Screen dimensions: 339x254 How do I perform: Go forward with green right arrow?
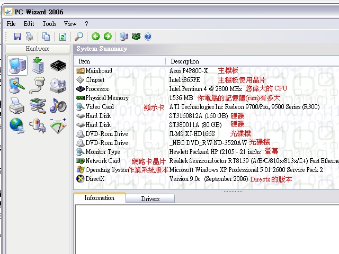(108, 37)
